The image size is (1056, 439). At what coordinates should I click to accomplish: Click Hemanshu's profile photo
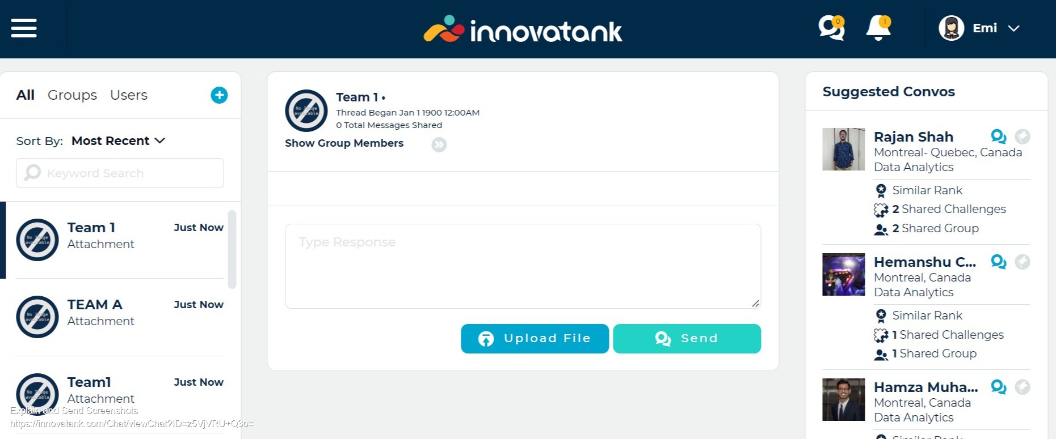pos(844,274)
